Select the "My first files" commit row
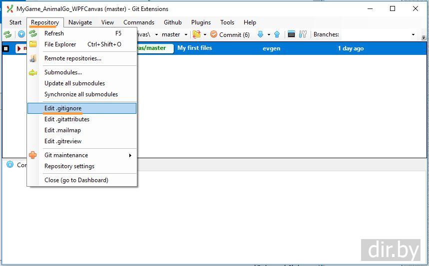 (195, 48)
